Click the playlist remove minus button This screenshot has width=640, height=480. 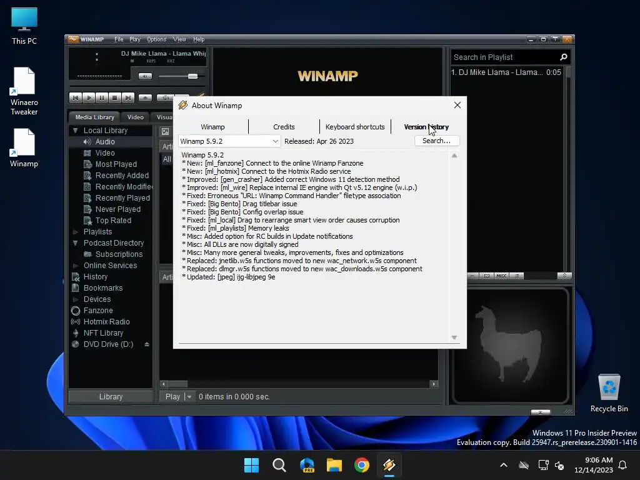[472, 276]
